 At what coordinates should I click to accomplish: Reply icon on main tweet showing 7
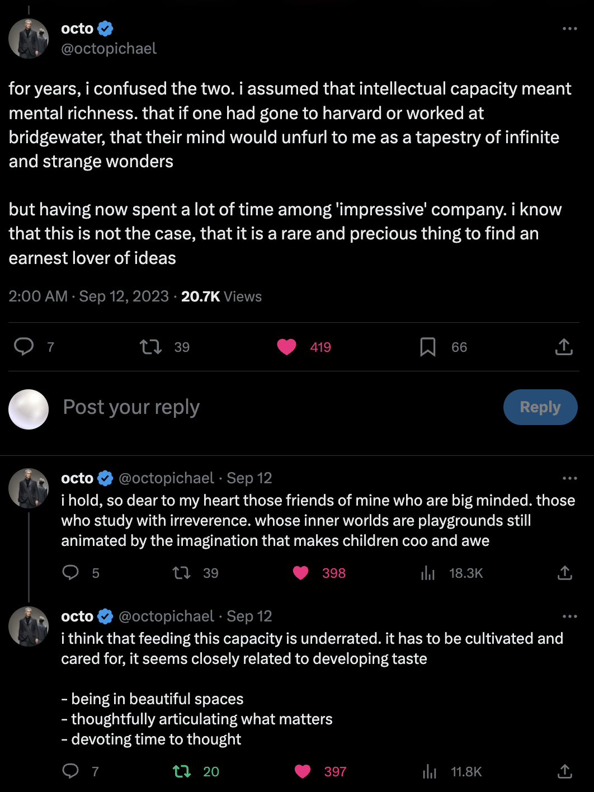23,347
